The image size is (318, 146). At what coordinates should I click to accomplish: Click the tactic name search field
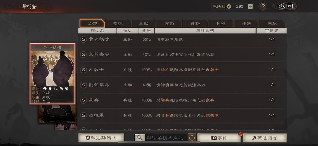coord(166,138)
